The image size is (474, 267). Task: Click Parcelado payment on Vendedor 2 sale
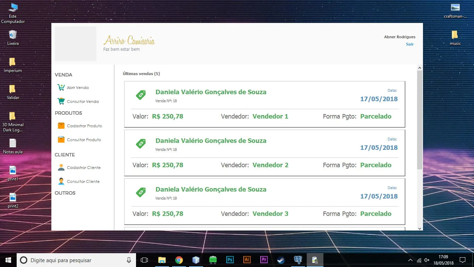[376, 165]
